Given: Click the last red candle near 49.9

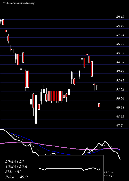Looking at the screenshot, I should [99, 105].
